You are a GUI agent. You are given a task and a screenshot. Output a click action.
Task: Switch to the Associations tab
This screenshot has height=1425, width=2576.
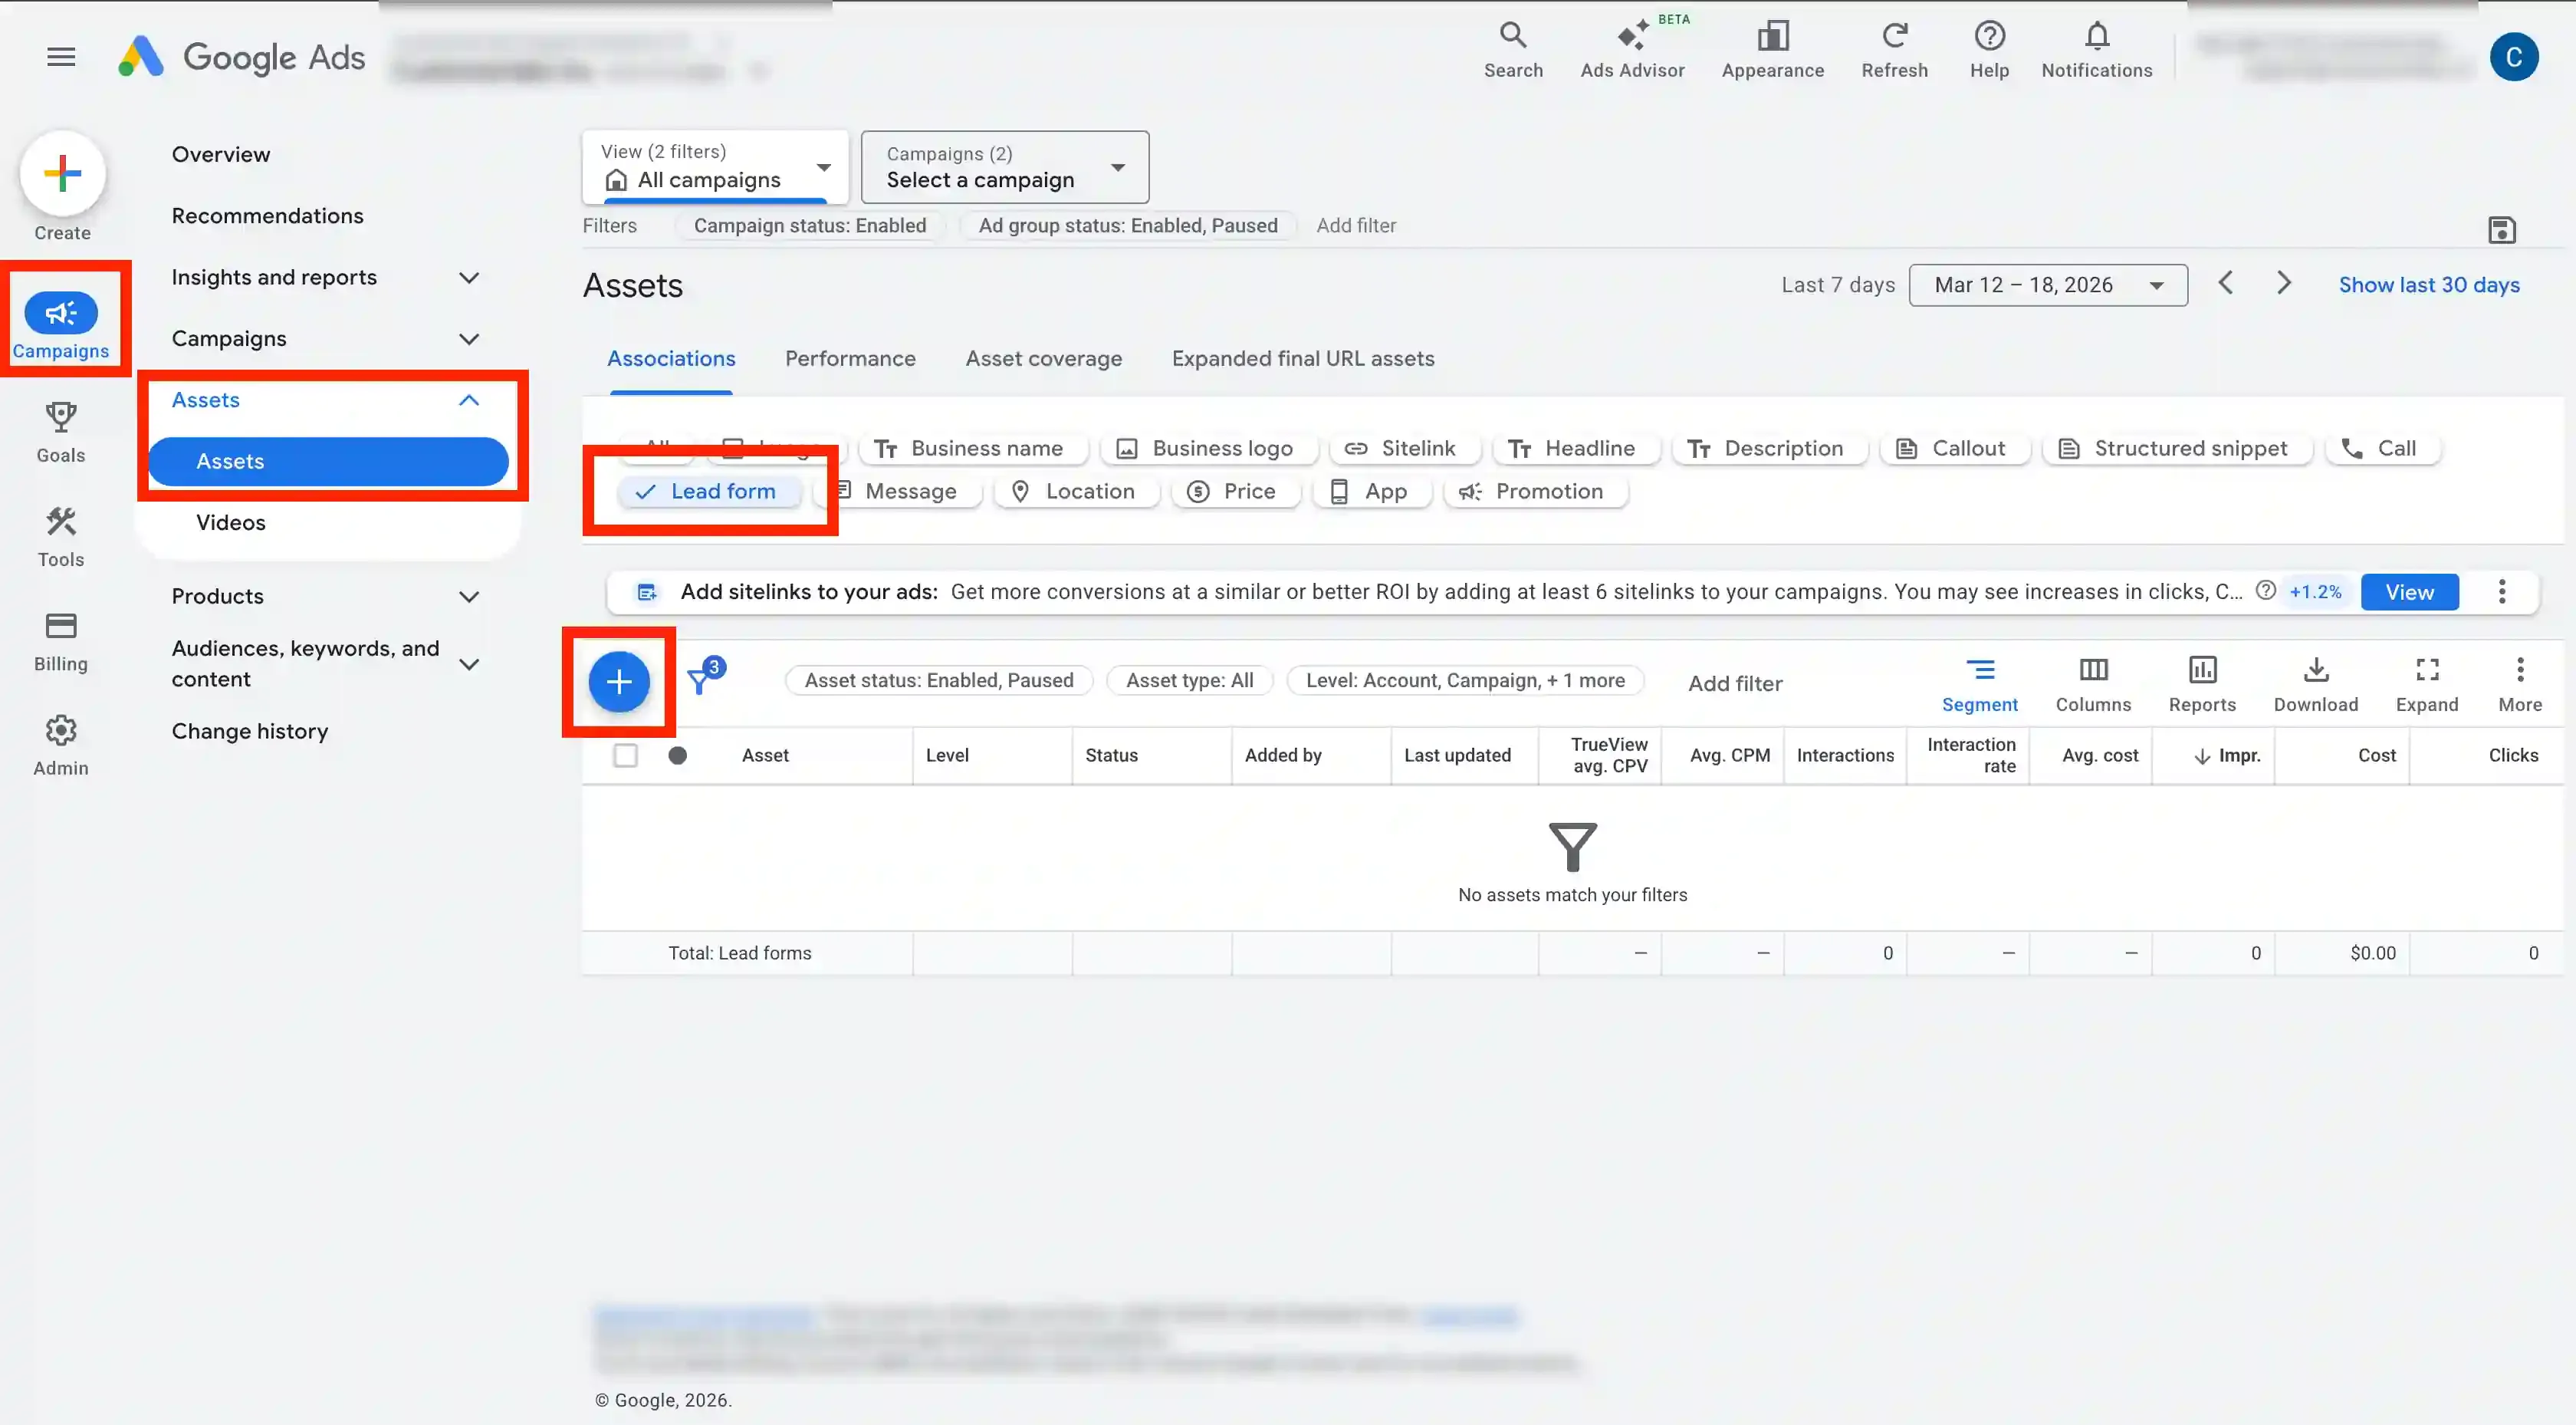tap(671, 358)
